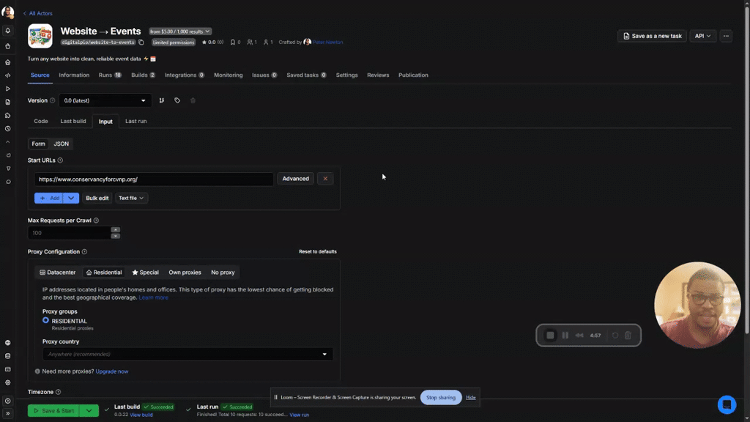Open the Schedules clock icon in the sidebar
The width and height of the screenshot is (750, 422).
click(x=7, y=129)
